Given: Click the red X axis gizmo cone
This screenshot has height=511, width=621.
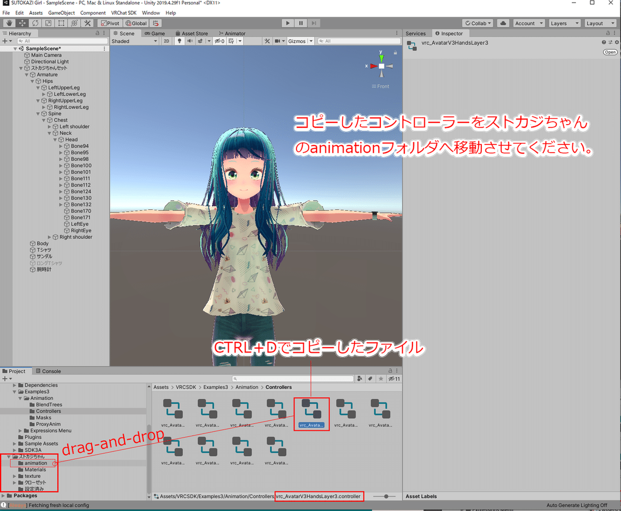Looking at the screenshot, I should (x=373, y=66).
